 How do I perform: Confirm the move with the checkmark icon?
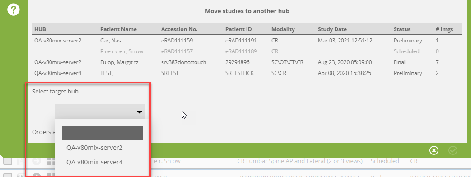452,150
